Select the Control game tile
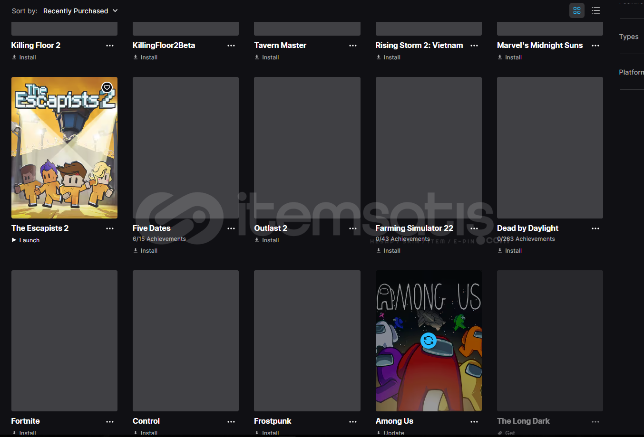The image size is (644, 437). (x=185, y=341)
